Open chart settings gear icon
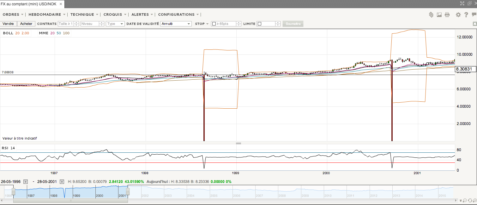This screenshot has height=205, width=477. tap(458, 14)
